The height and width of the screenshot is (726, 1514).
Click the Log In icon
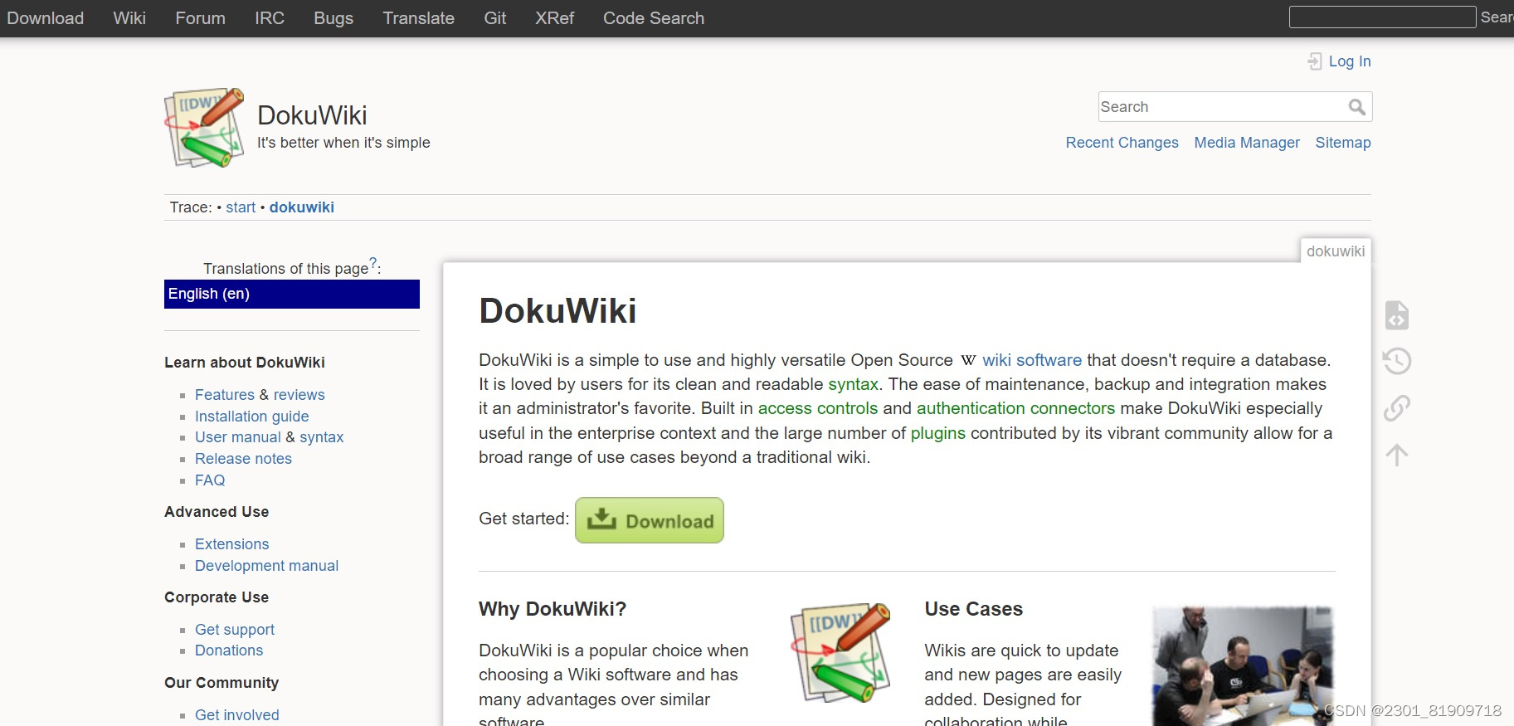[x=1315, y=61]
